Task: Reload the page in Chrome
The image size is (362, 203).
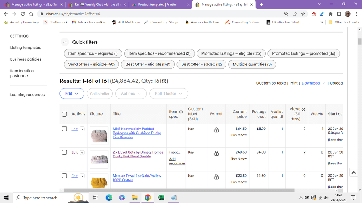Action: click(22, 14)
